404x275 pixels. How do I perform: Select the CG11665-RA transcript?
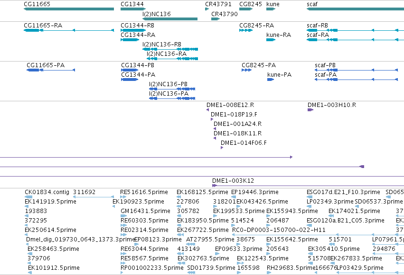(x=69, y=30)
